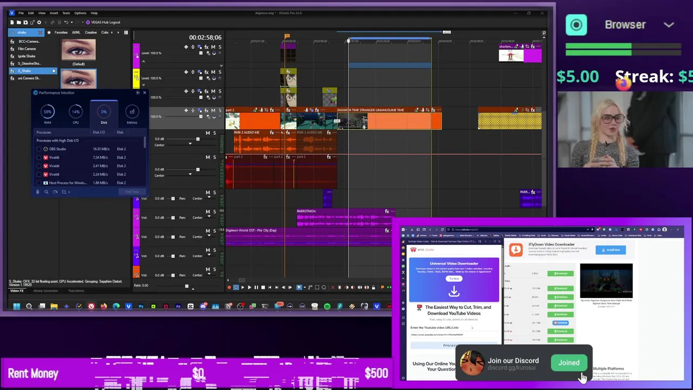Adjust the top track Level slider
The image size is (693, 390).
201,53
